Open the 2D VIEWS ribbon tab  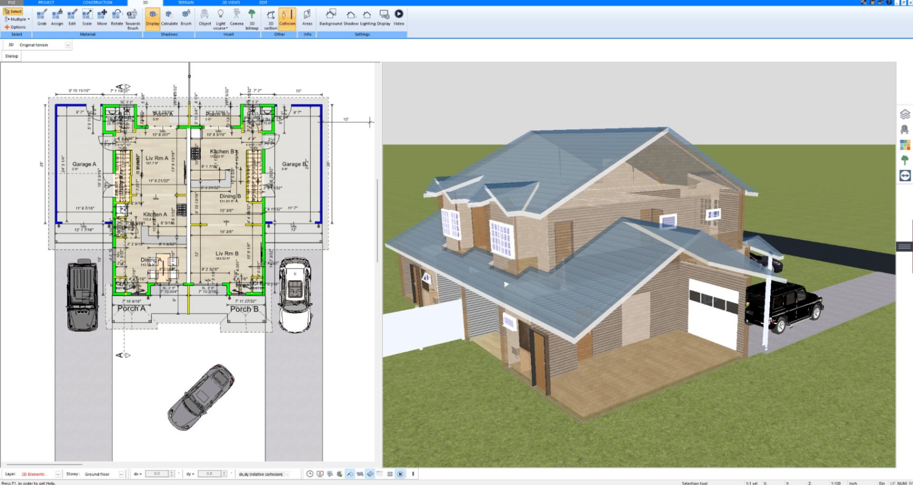pyautogui.click(x=231, y=3)
